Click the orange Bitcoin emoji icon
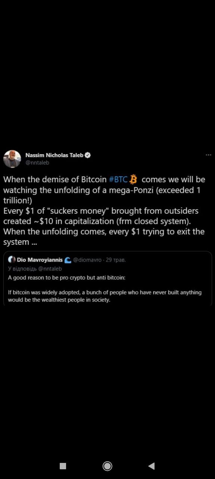This screenshot has height=479, width=215. 133,179
